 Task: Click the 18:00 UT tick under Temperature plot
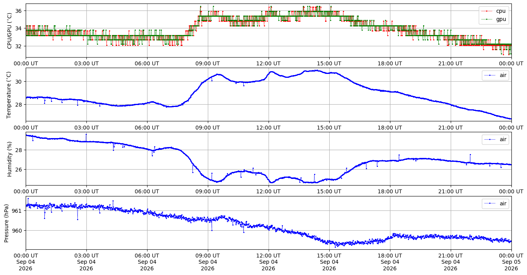(x=390, y=127)
